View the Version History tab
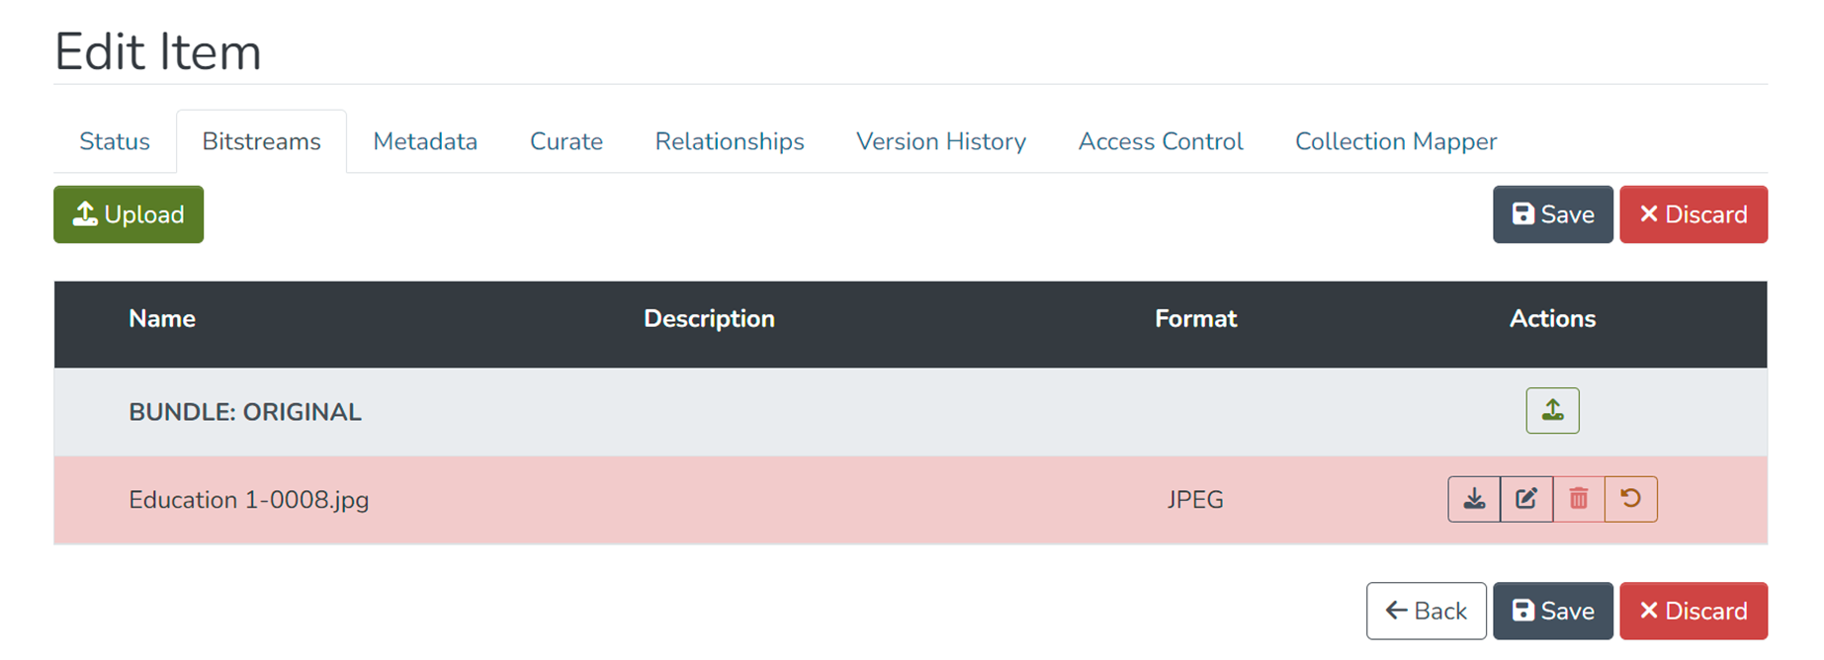The height and width of the screenshot is (660, 1824). coord(941,141)
